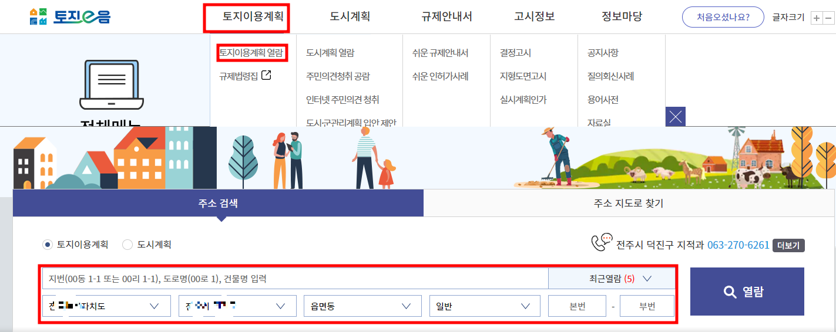This screenshot has height=332, width=836.
Task: Open the 정보마당 top menu
Action: pos(622,17)
